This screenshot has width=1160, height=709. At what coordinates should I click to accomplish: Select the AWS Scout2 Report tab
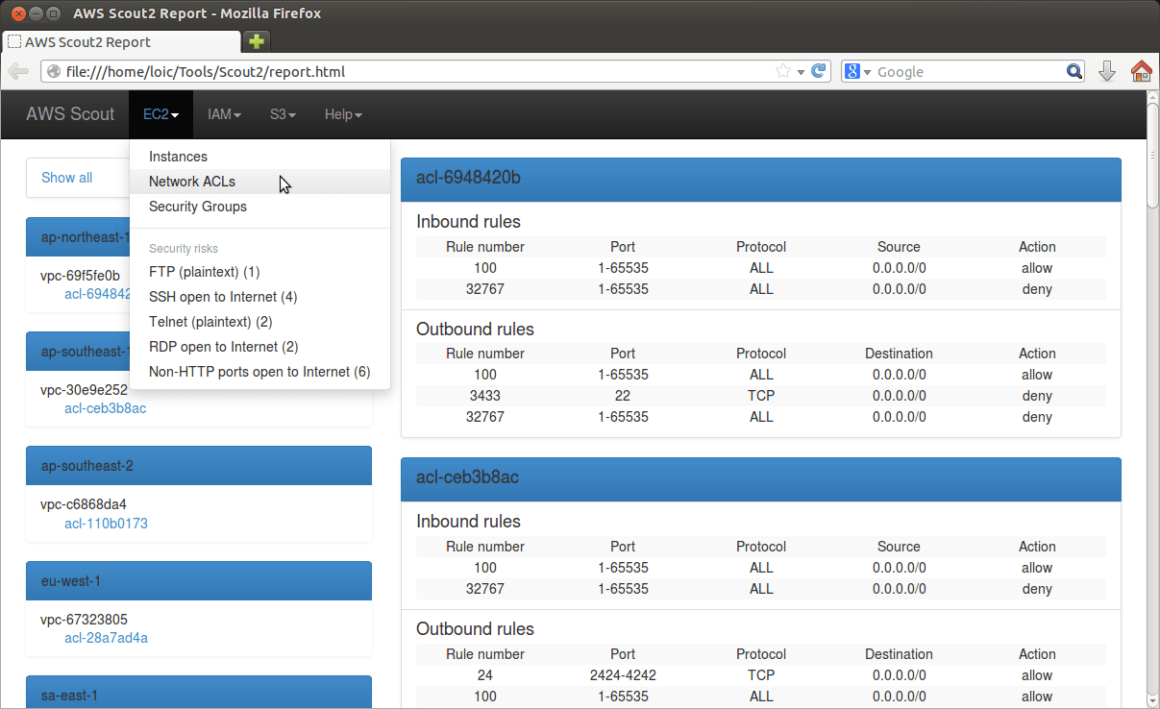coord(121,42)
